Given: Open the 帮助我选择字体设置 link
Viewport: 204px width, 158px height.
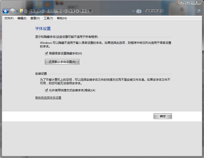Looking at the screenshot, I should 48,98.
